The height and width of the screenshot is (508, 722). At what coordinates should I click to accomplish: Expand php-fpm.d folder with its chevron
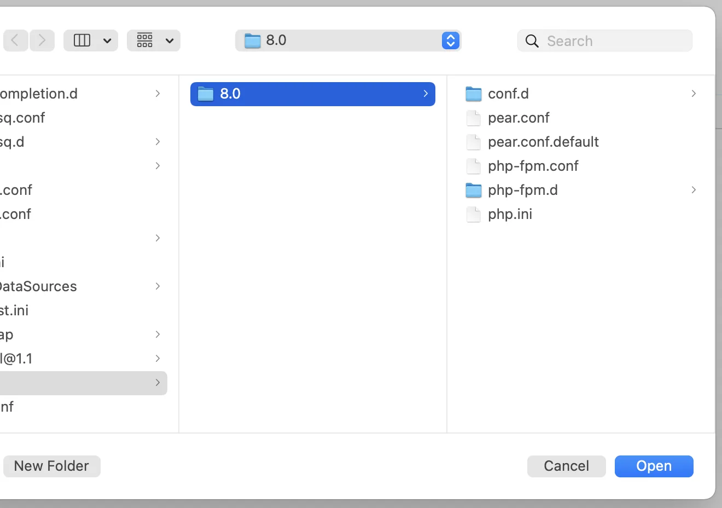[x=694, y=190]
